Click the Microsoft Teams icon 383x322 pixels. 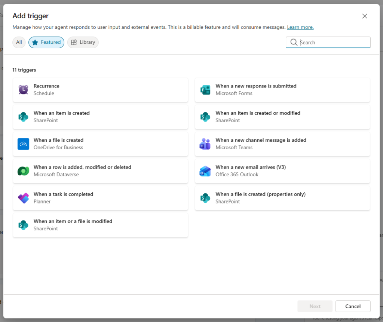tap(205, 144)
